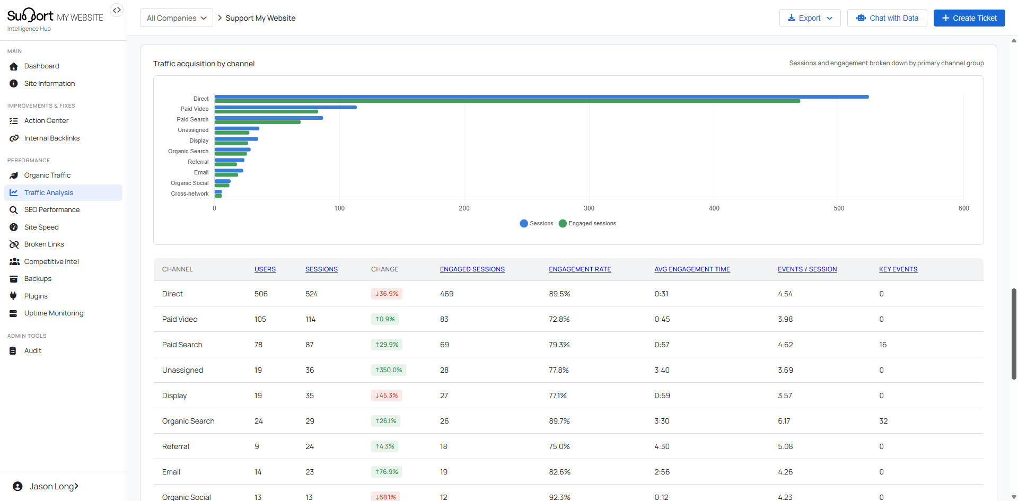Sort by EVENTS / SESSION header

coord(808,269)
